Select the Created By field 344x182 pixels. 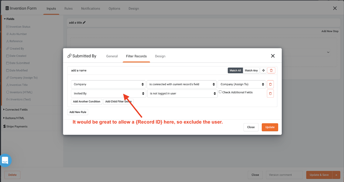point(15,48)
